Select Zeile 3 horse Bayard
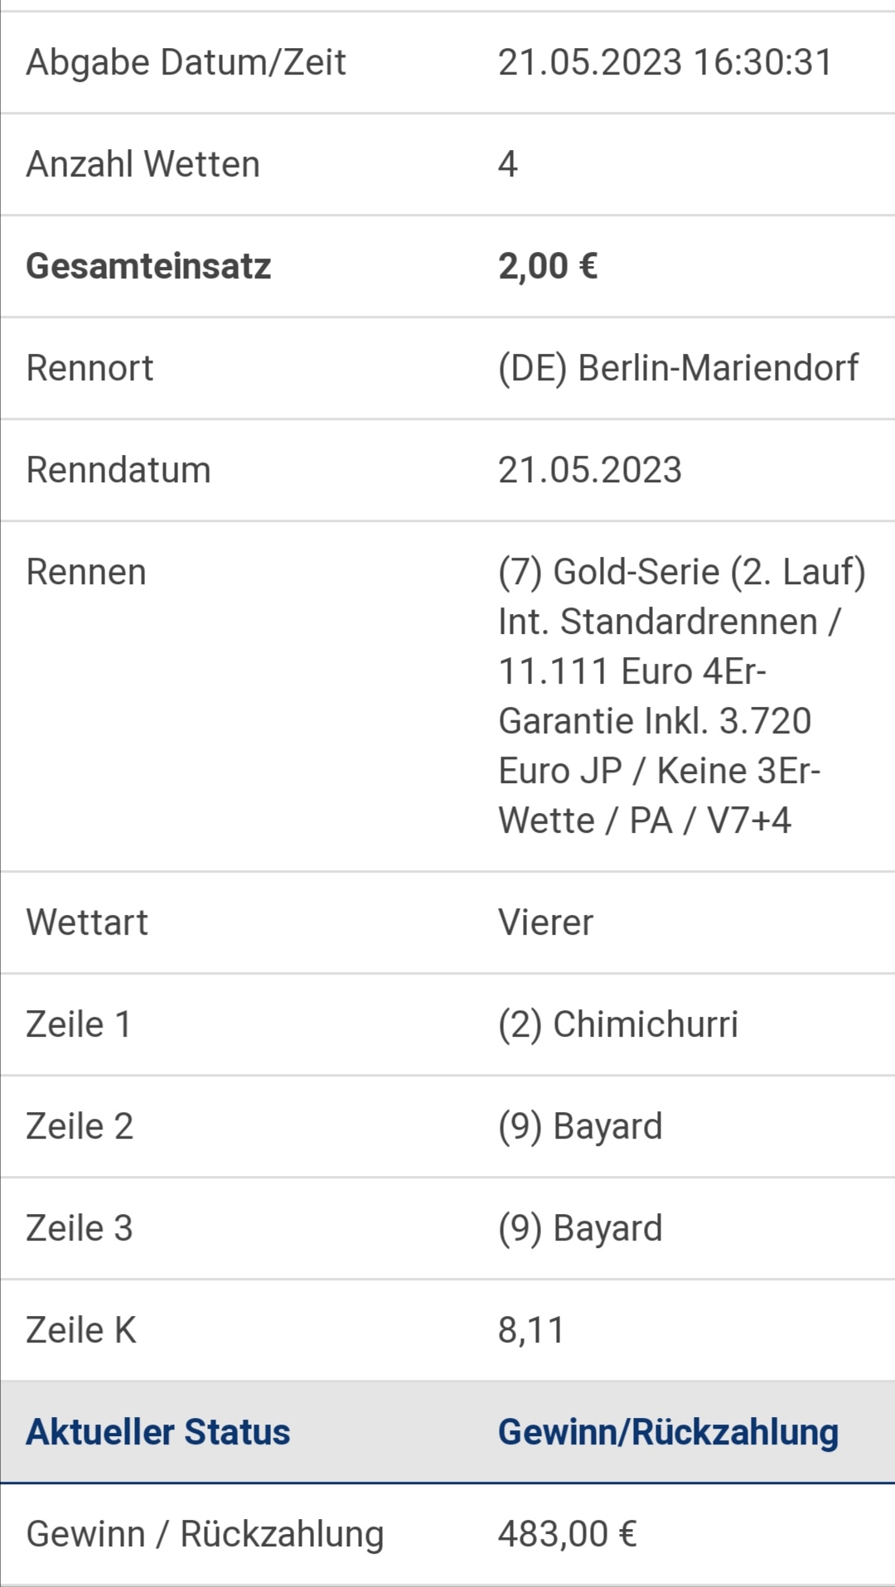Screen dimensions: 895x1587 click(580, 1228)
